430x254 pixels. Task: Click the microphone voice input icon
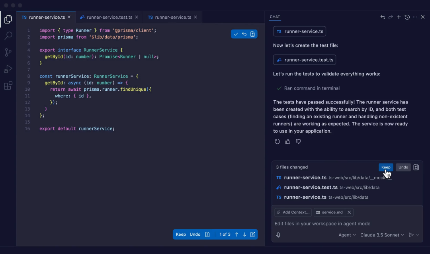278,235
